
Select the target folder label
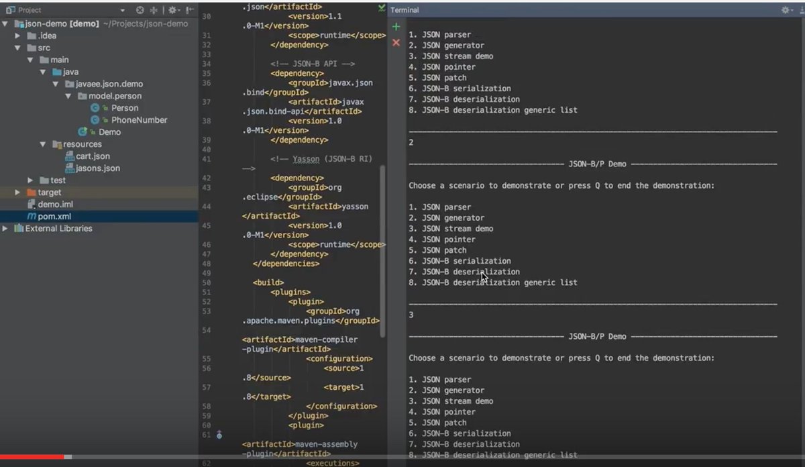[50, 193]
